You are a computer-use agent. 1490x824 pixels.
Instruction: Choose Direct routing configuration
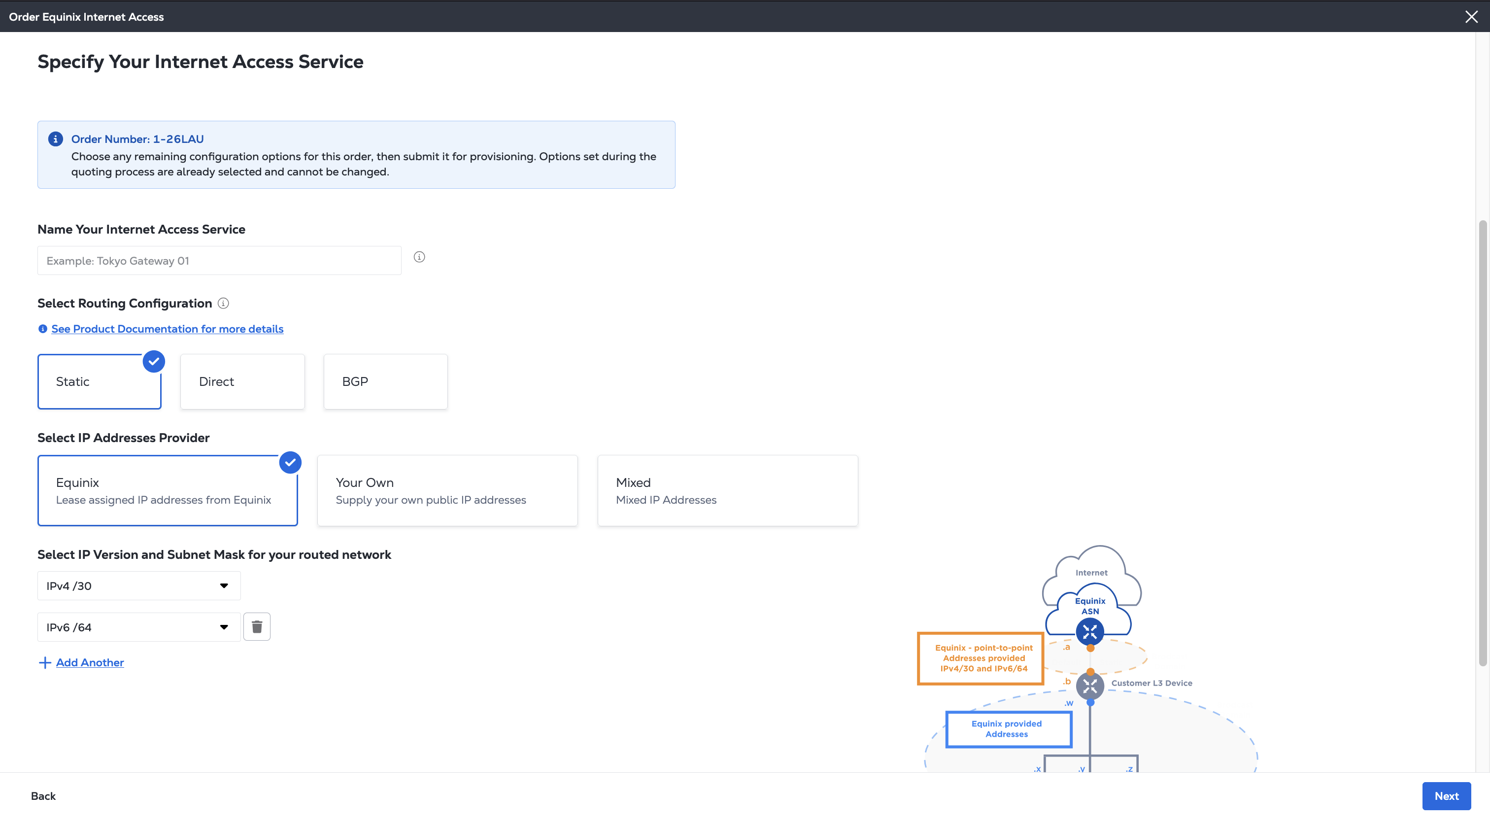click(x=242, y=382)
